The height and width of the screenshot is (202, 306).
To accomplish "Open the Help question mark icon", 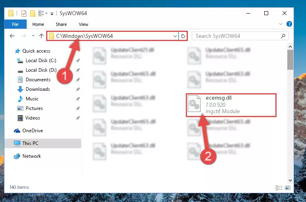I will point(289,24).
